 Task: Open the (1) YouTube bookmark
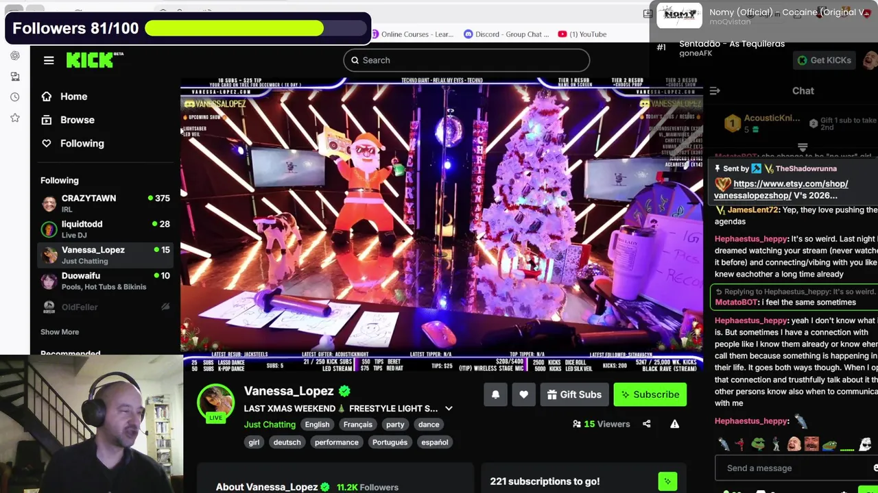(x=582, y=34)
